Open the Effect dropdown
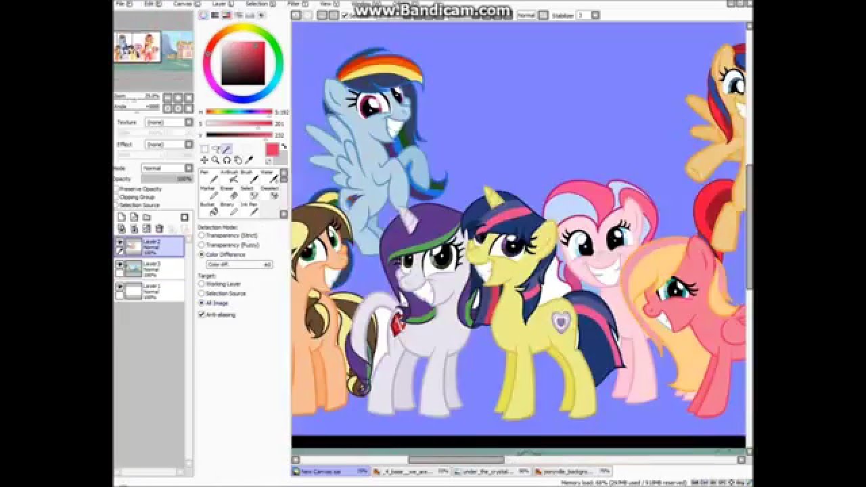 (169, 144)
